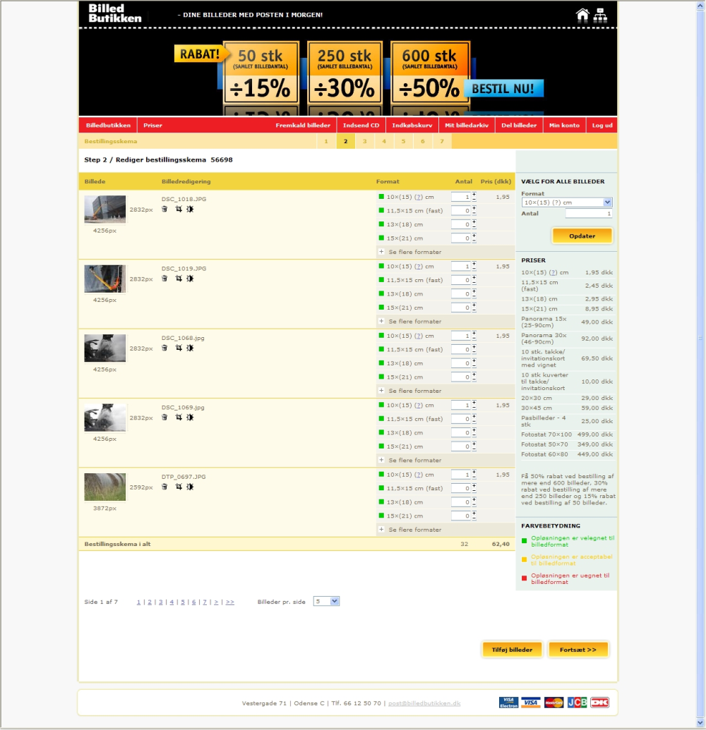The height and width of the screenshot is (730, 706).
Task: Open 'Billeder pr. side' dropdown
Action: (x=326, y=602)
